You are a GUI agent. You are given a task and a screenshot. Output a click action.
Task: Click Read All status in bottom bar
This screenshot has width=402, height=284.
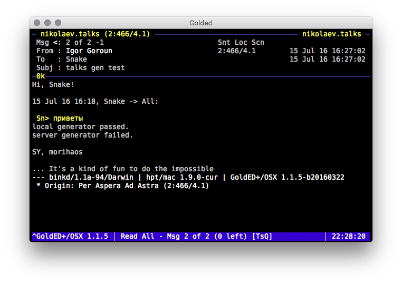tap(137, 237)
